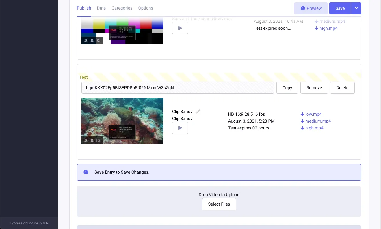
Task: Save the entry
Action: point(340,8)
